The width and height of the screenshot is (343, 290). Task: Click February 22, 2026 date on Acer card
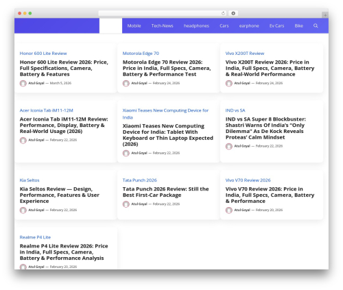tap(63, 140)
